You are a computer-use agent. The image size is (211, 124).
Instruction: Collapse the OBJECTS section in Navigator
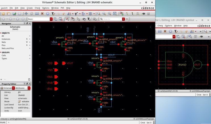1,33
